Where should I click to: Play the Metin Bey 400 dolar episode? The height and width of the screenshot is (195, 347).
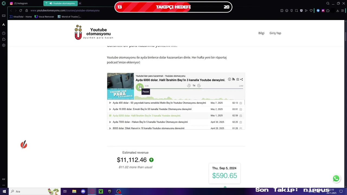pyautogui.click(x=110, y=103)
